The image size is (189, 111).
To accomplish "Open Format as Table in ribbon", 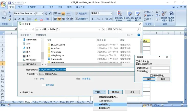I will 129,16.
